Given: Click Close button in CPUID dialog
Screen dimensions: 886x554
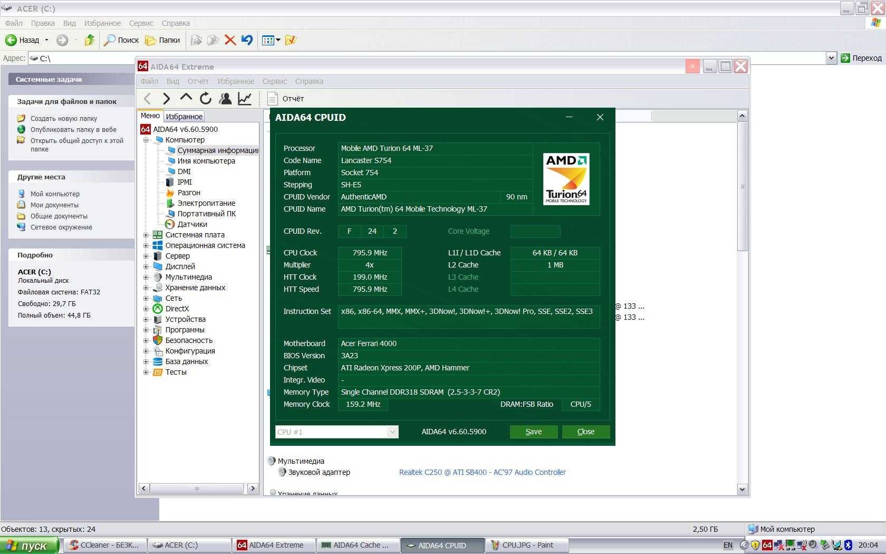Looking at the screenshot, I should [x=586, y=432].
